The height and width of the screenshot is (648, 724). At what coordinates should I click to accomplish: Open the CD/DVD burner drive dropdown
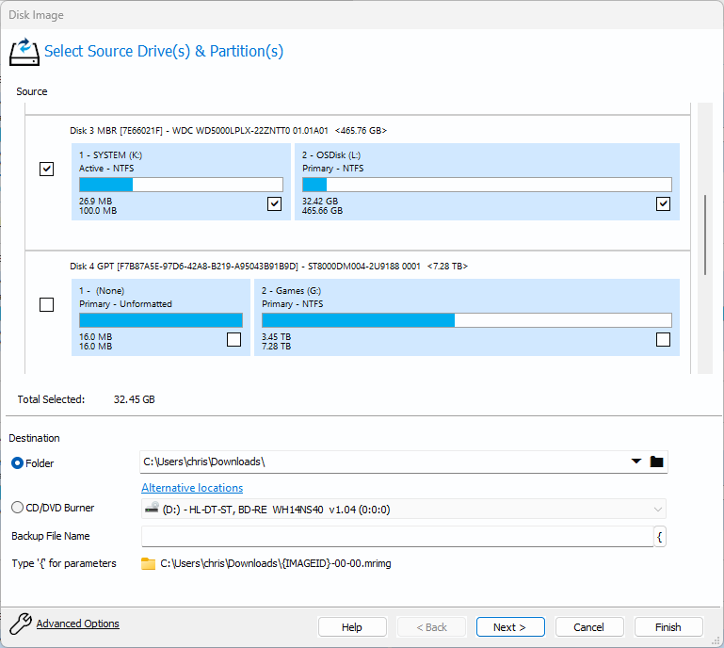click(x=656, y=510)
